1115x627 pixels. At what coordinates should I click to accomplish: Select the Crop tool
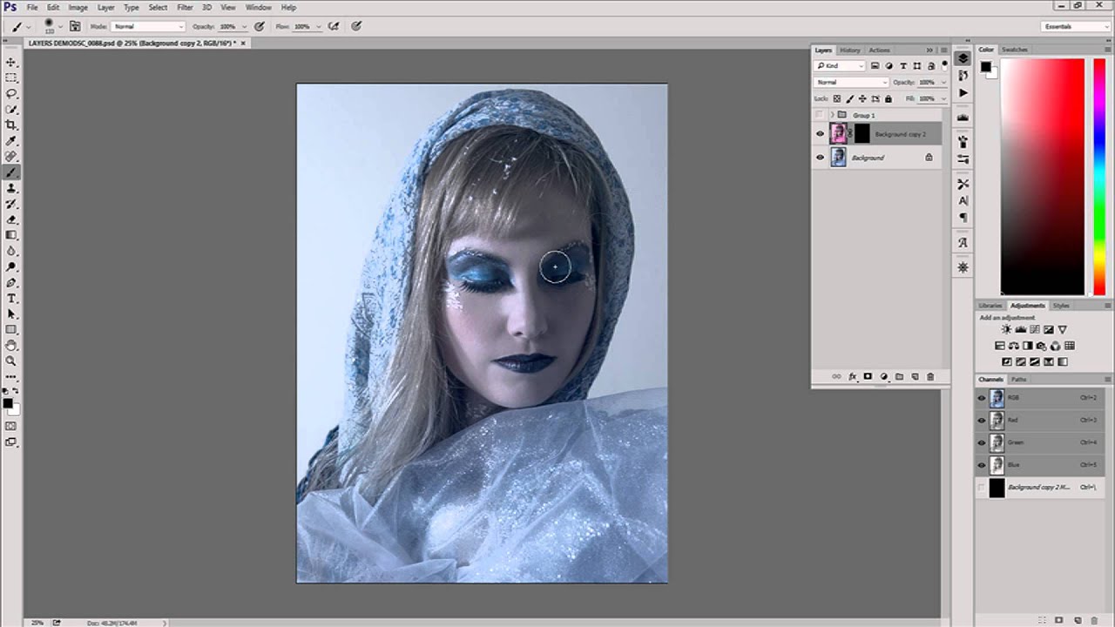click(x=11, y=125)
